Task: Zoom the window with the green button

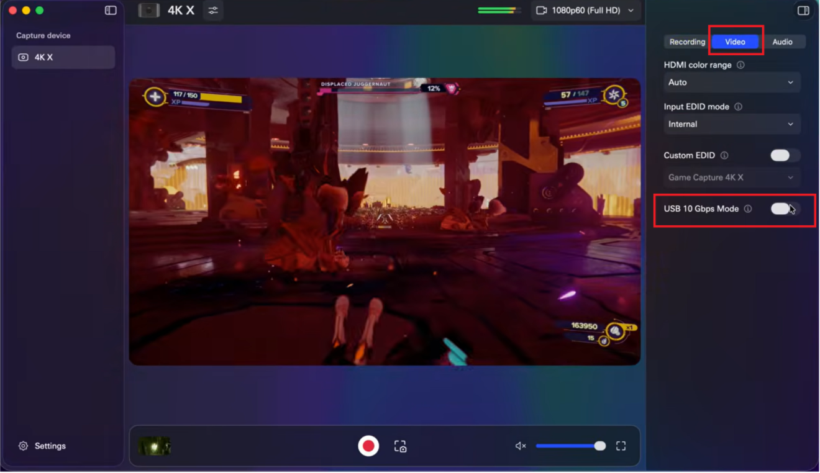Action: [40, 11]
